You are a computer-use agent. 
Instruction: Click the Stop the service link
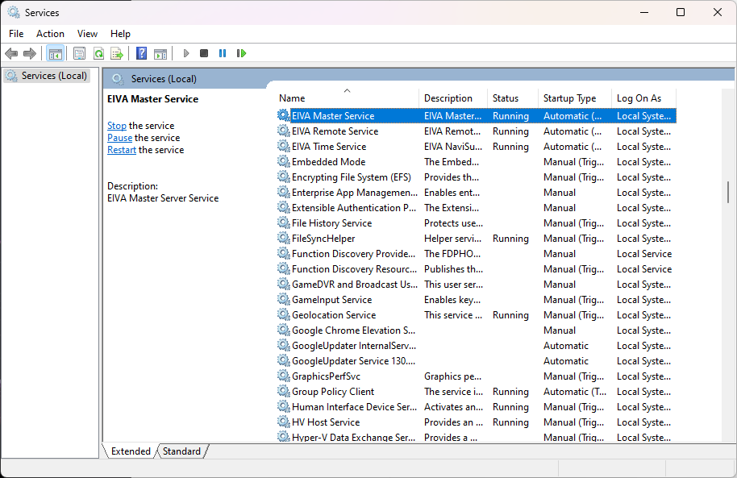(117, 126)
